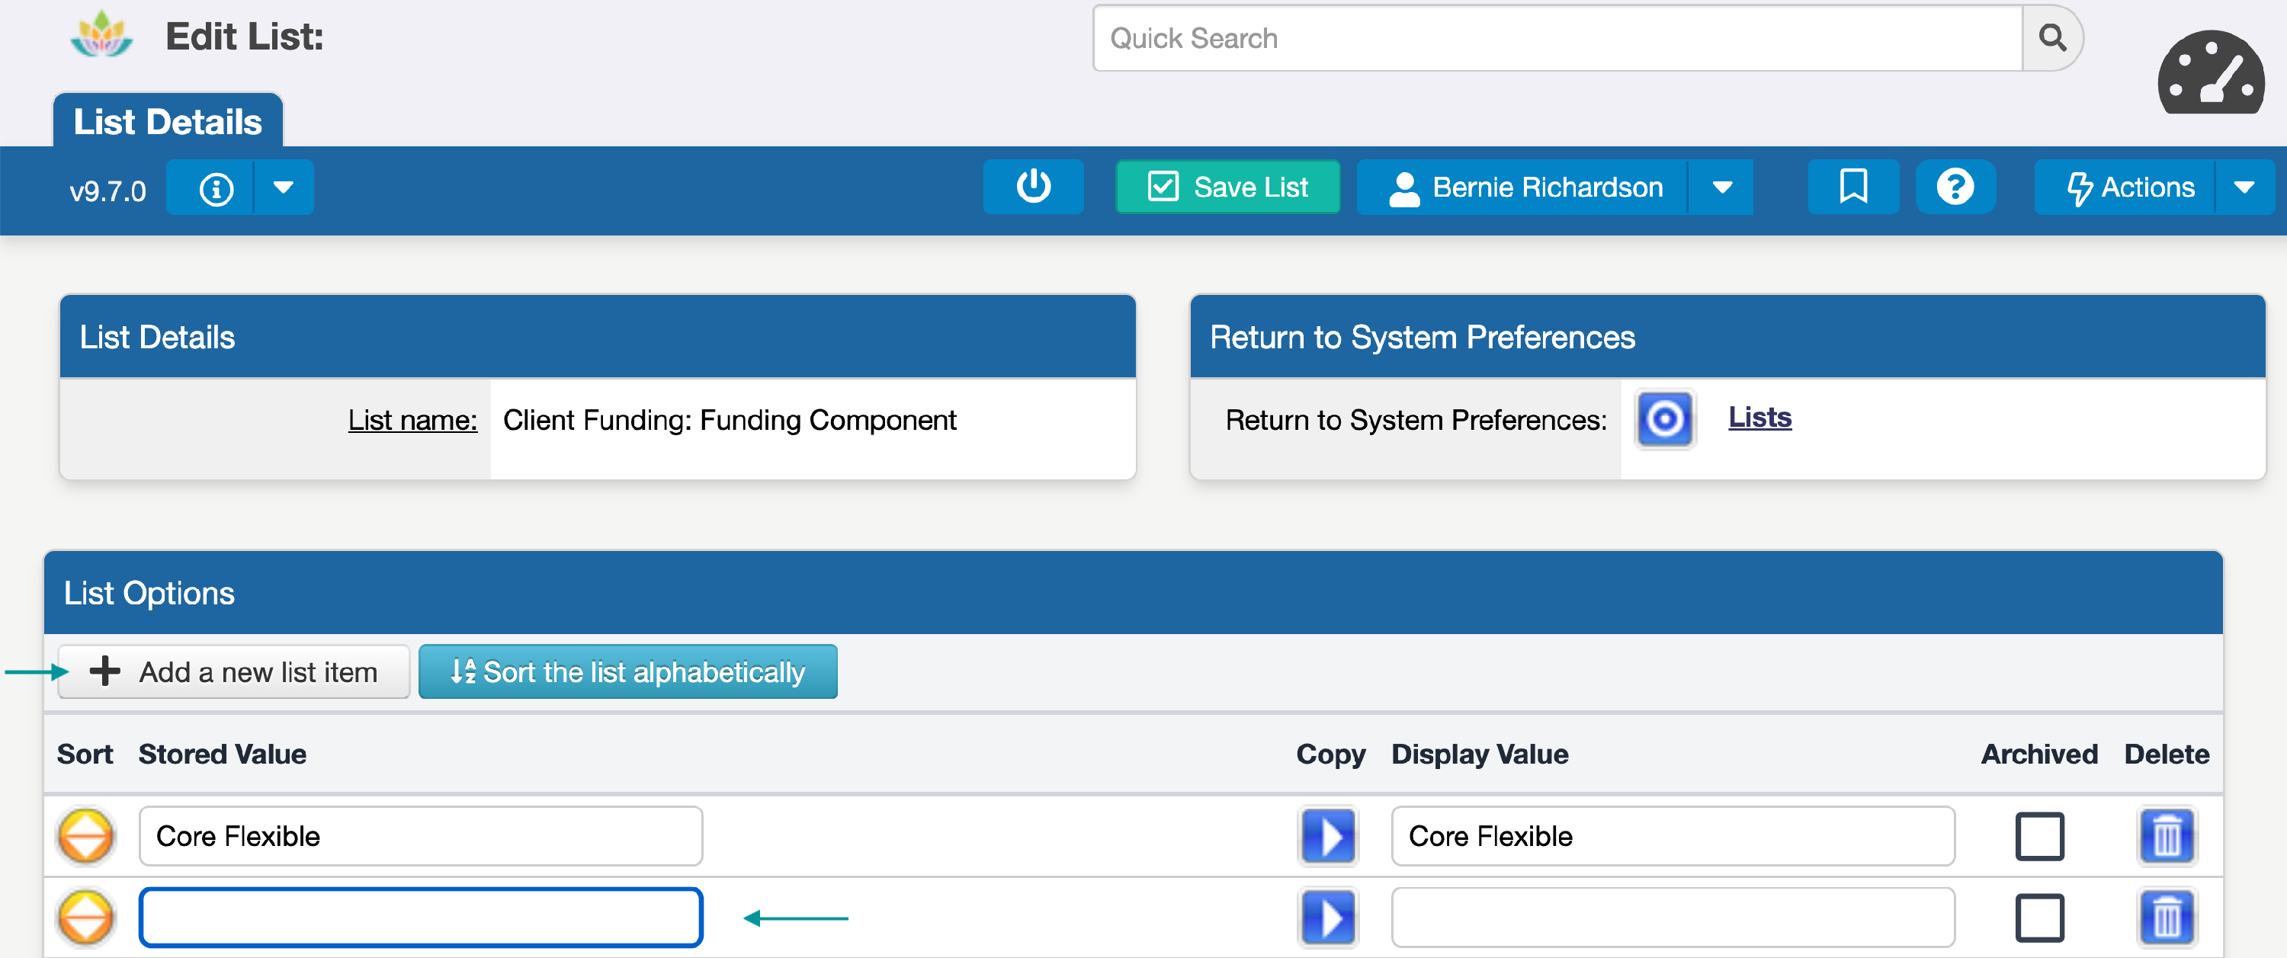The image size is (2287, 958).
Task: Click the Save List button
Action: tap(1227, 187)
